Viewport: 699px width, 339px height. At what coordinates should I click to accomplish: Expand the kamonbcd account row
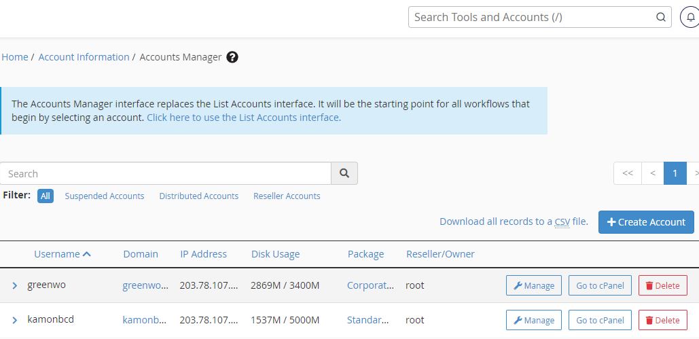tap(14, 320)
